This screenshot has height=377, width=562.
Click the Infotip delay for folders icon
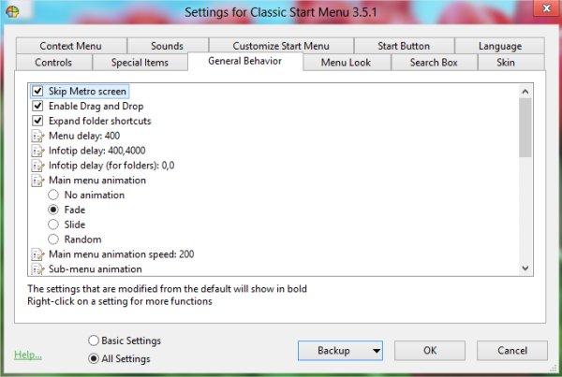click(x=37, y=166)
